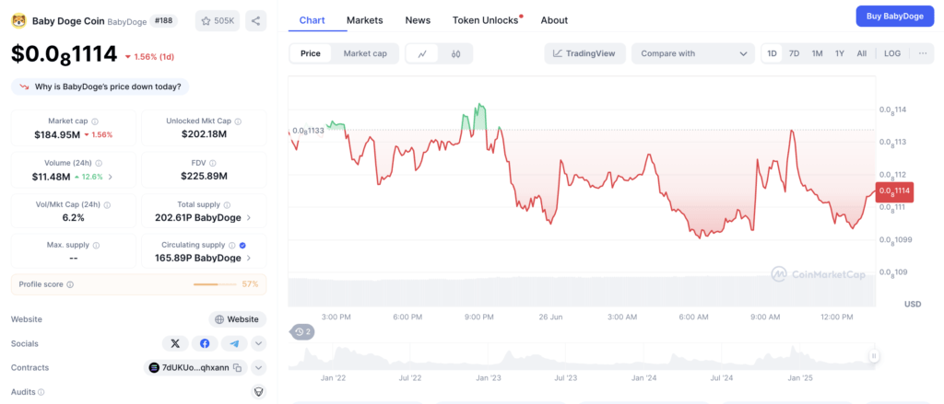
Task: Open the Markets tab
Action: pos(365,20)
